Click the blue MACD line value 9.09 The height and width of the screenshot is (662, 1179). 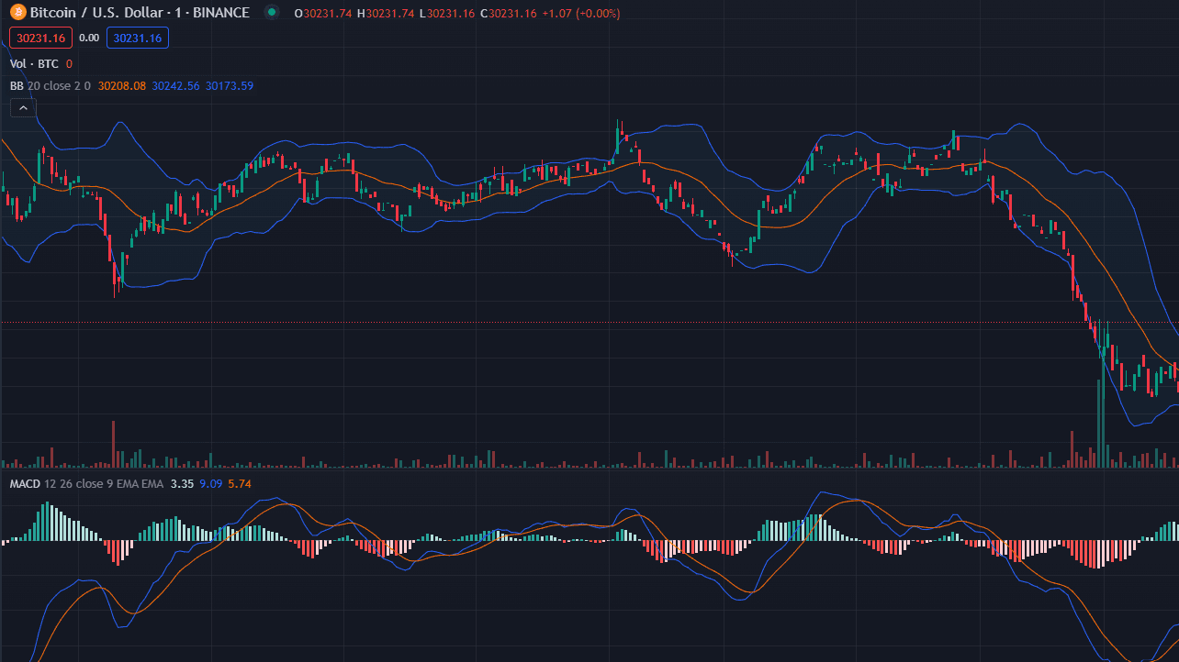coord(209,483)
